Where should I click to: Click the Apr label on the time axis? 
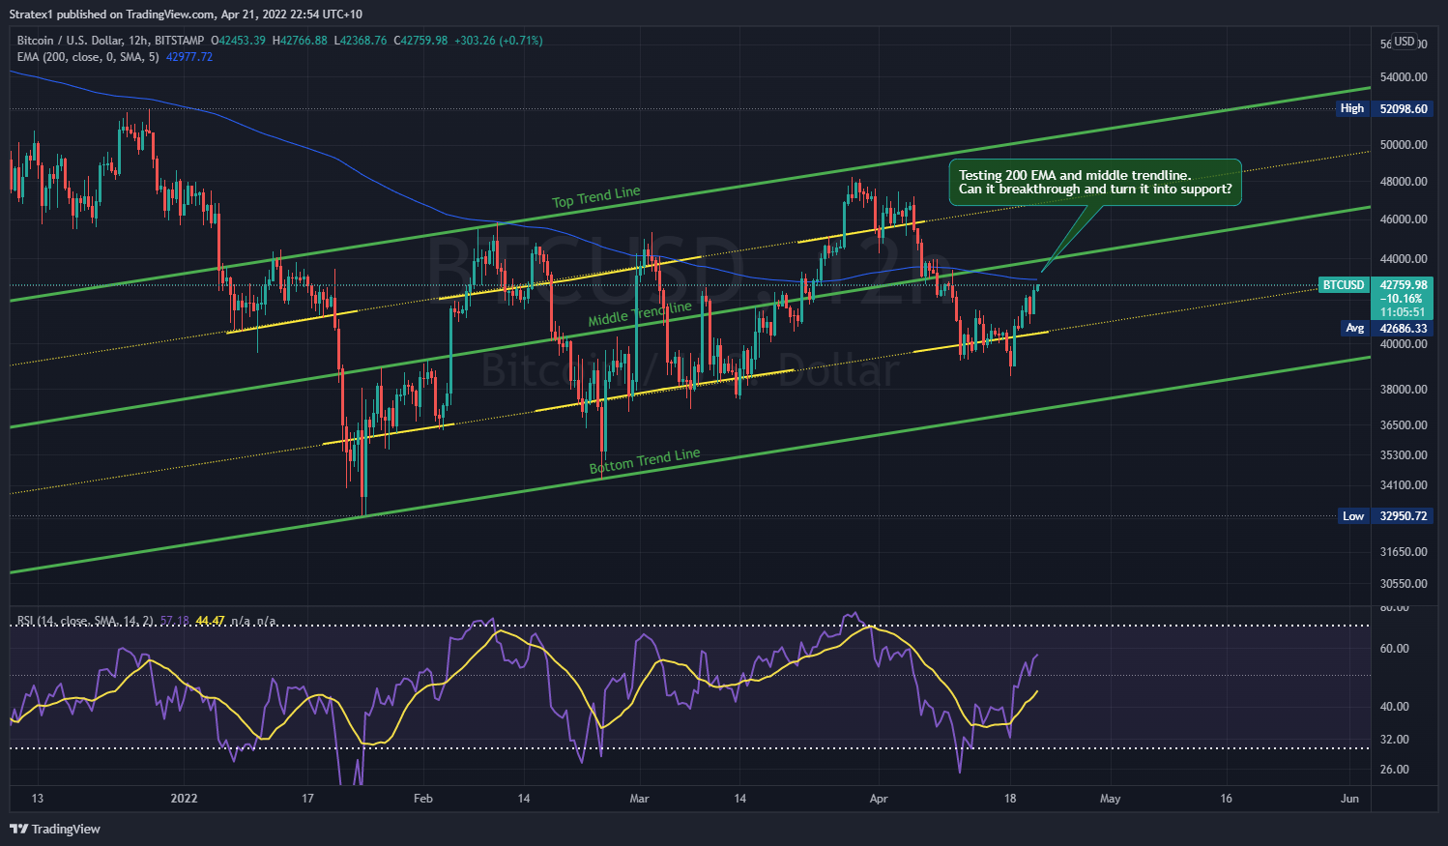coord(878,799)
